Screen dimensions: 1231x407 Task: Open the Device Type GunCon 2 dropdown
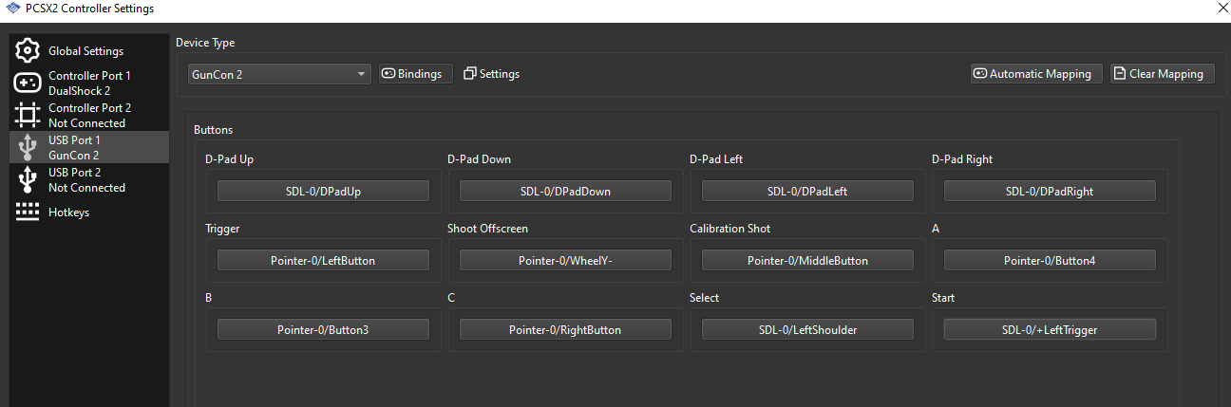279,74
